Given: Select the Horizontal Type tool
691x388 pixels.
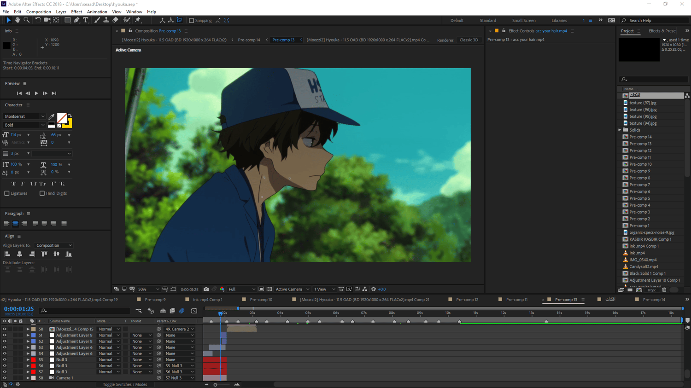Looking at the screenshot, I should (x=86, y=20).
